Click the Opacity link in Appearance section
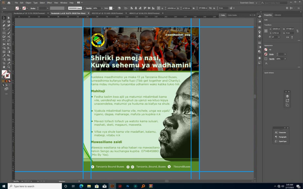The image size is (303, 189). pos(272,59)
